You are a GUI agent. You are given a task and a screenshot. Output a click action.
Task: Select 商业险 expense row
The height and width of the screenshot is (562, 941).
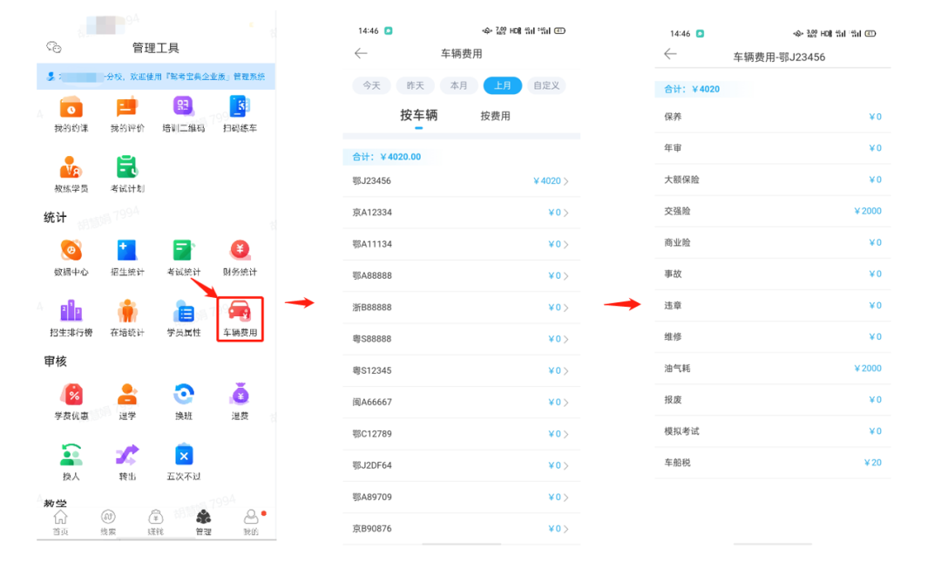pos(773,242)
